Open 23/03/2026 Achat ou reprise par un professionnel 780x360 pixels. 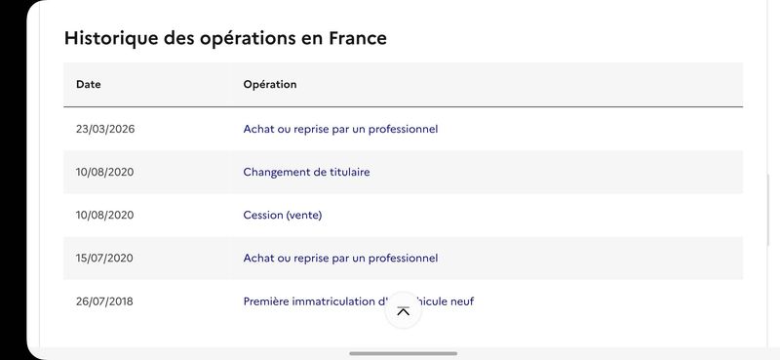[340, 129]
